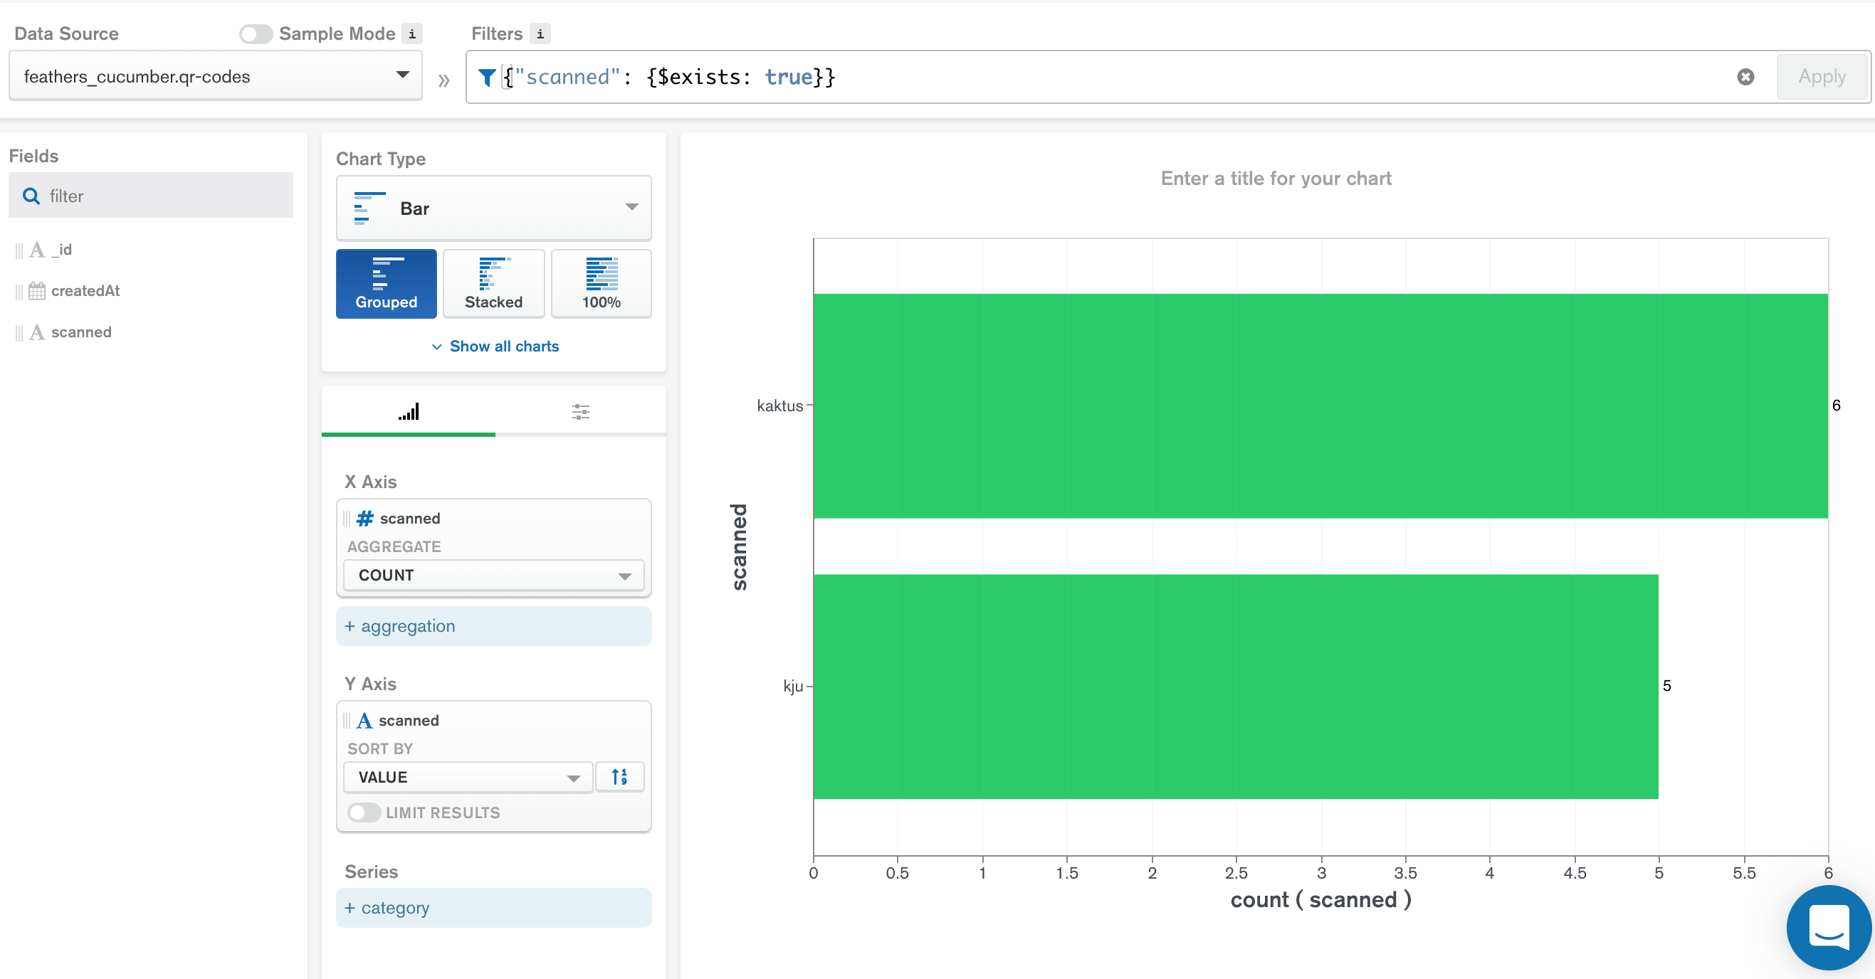Open the Data Source dropdown
The image size is (1875, 979).
(216, 75)
